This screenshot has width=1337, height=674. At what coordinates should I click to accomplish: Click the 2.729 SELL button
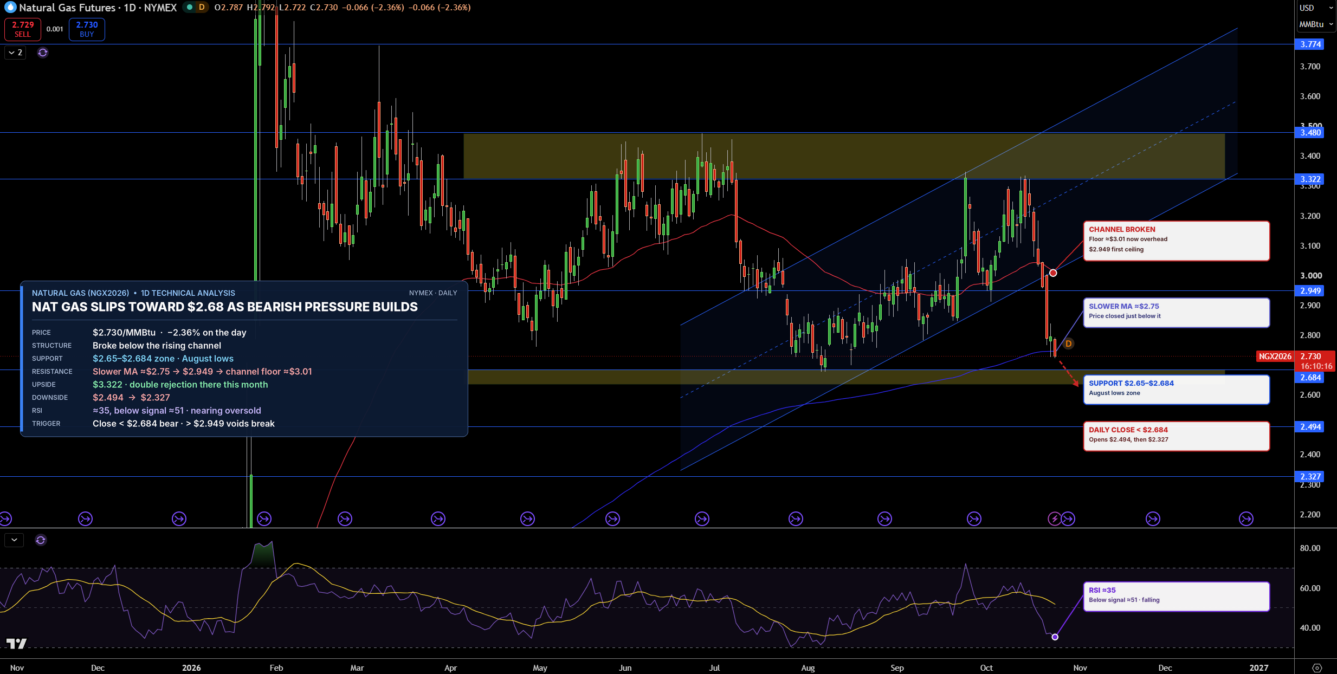[x=23, y=29]
